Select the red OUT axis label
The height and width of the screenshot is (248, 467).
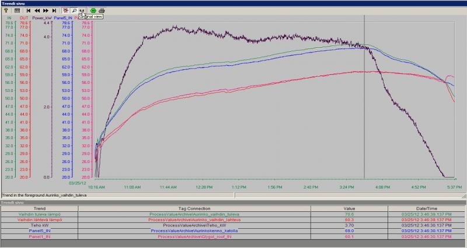pyautogui.click(x=24, y=18)
